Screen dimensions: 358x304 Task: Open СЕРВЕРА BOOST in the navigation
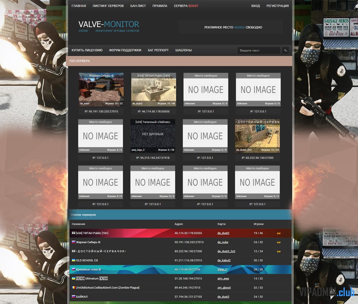[186, 6]
